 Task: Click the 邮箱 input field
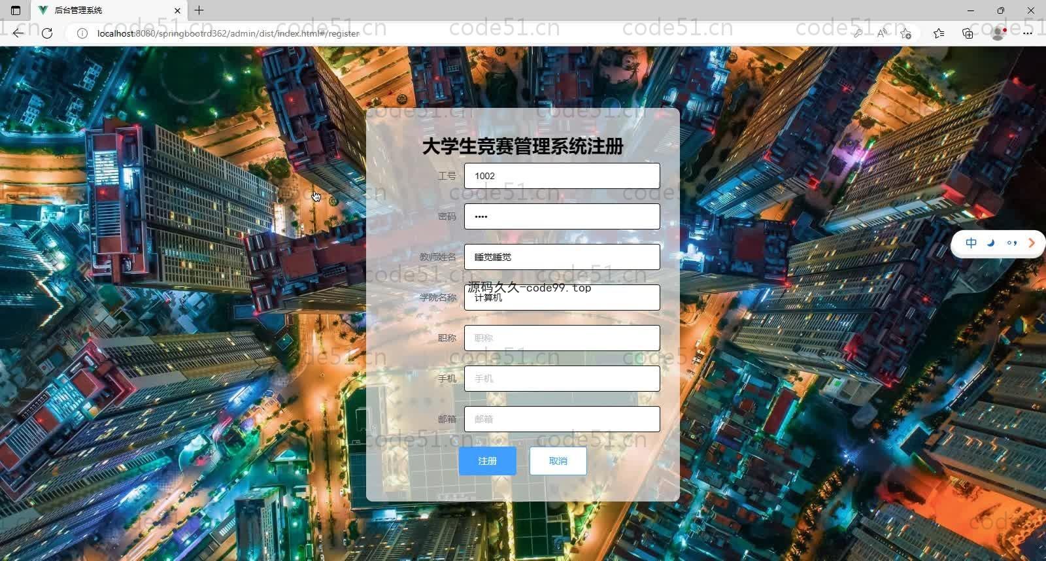coord(562,419)
